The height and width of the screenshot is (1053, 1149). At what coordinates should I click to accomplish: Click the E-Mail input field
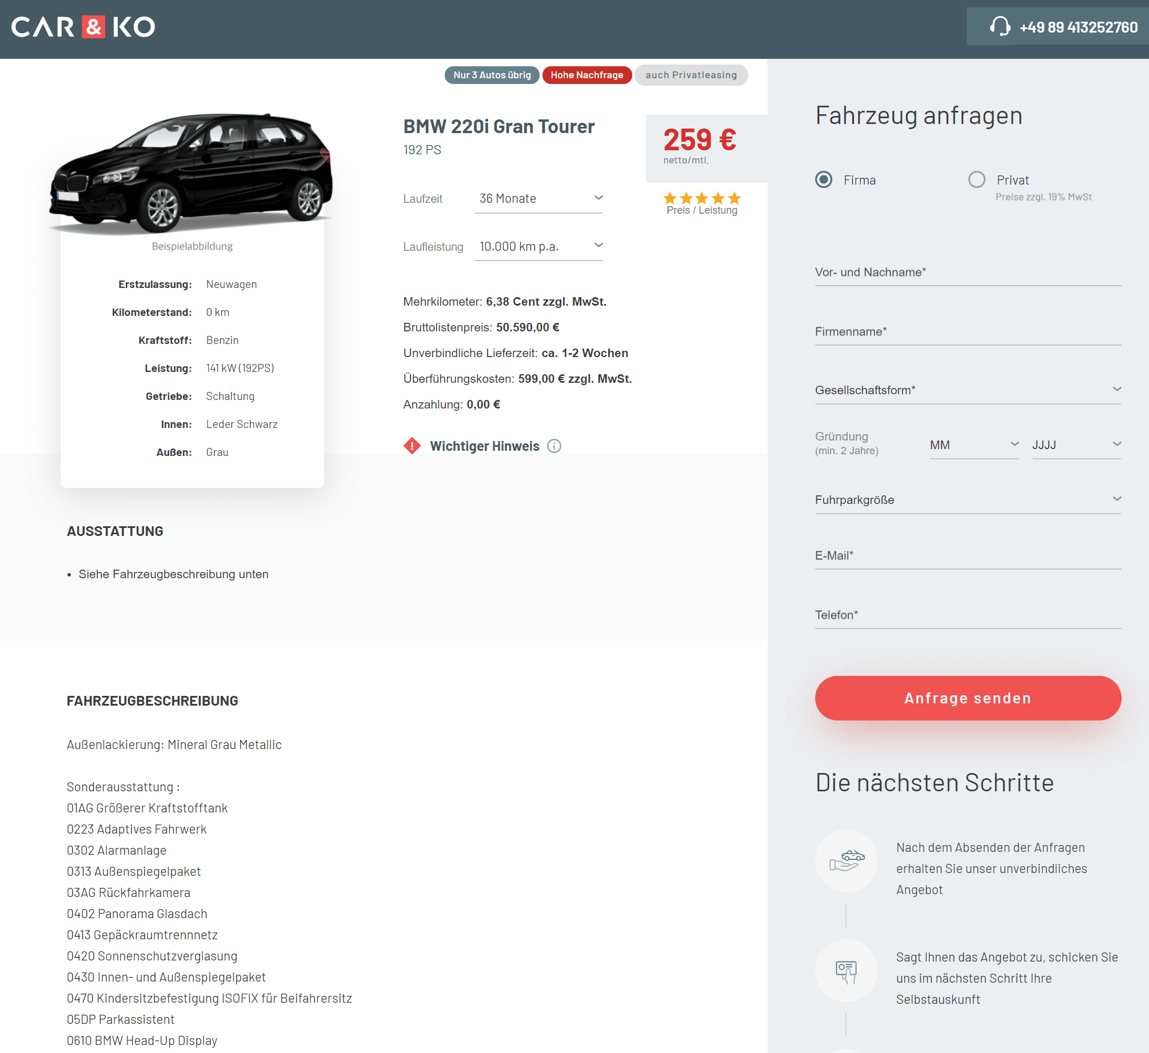coord(968,556)
